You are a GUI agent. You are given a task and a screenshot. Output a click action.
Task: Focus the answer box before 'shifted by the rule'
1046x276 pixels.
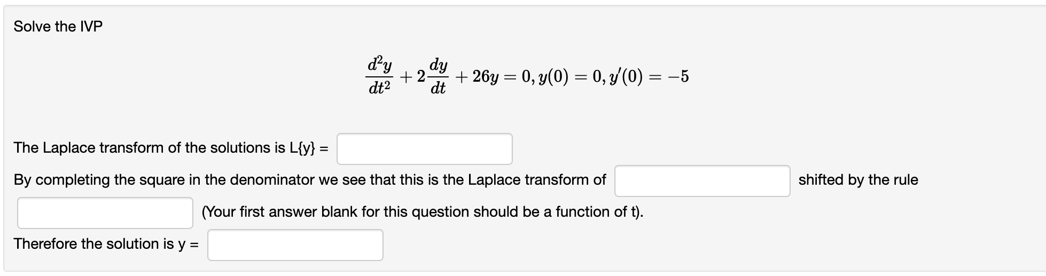(x=702, y=181)
